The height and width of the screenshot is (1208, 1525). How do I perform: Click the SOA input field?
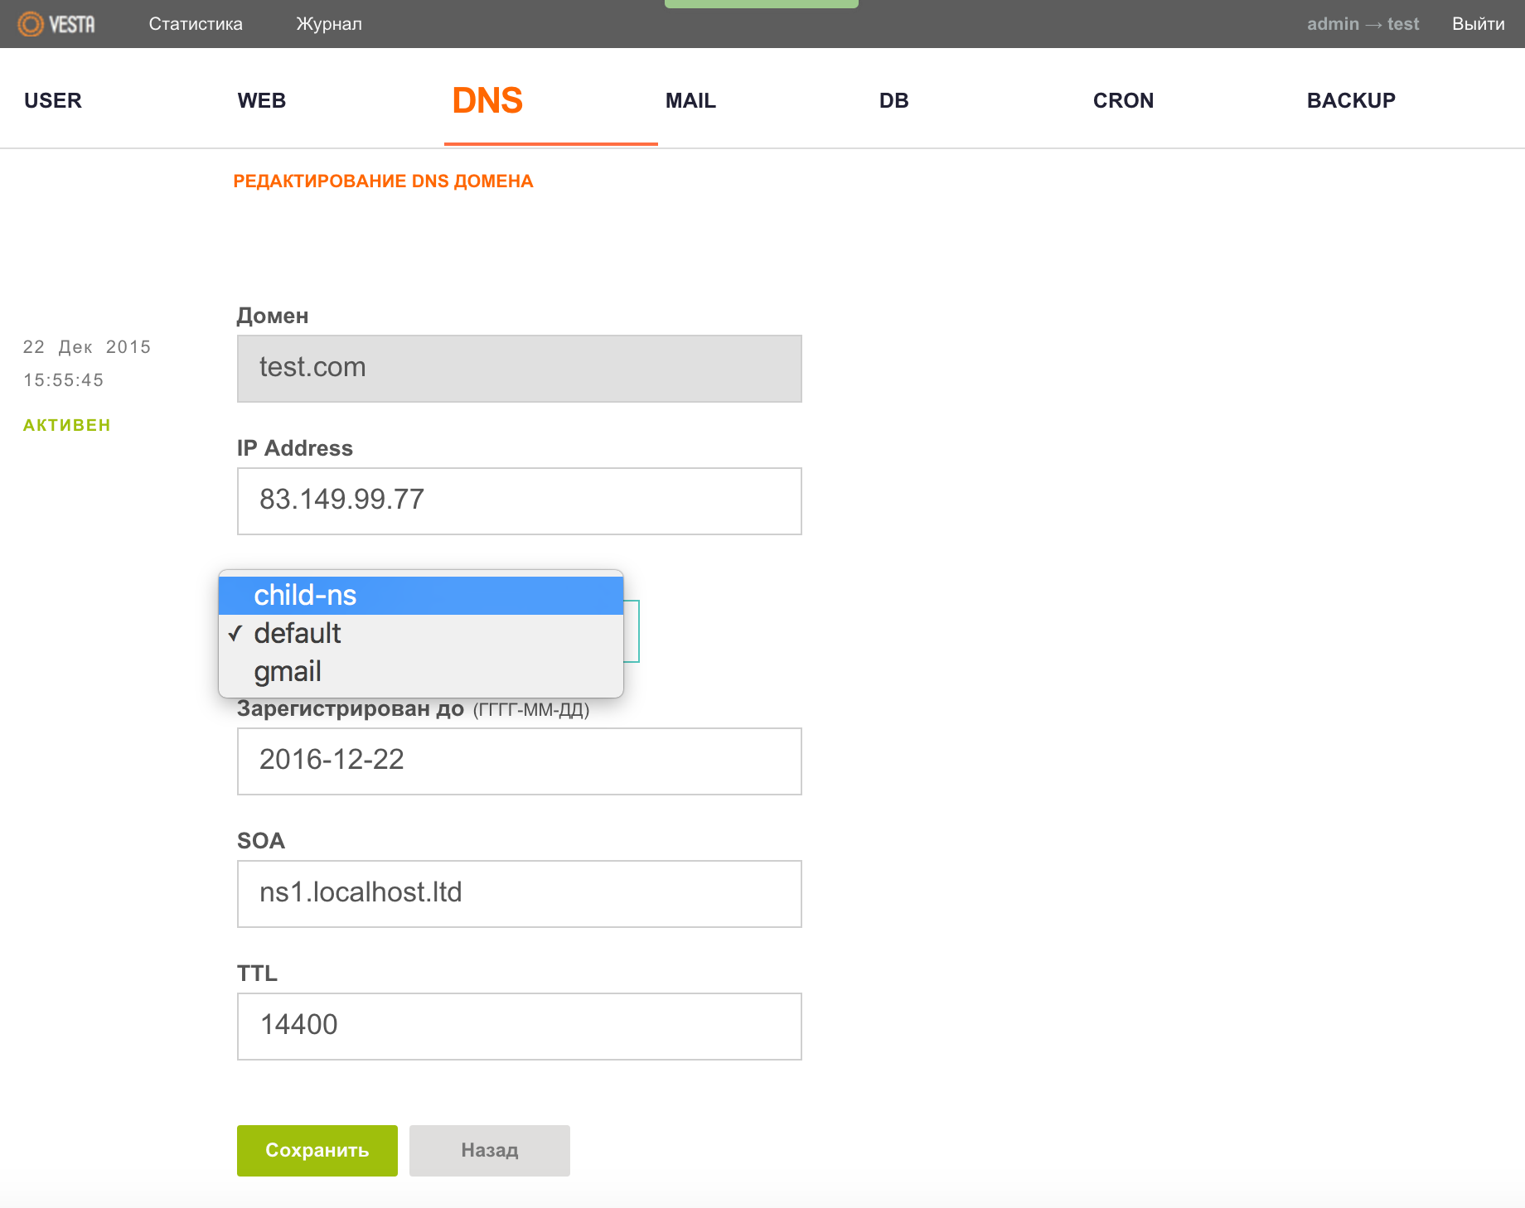pyautogui.click(x=520, y=894)
